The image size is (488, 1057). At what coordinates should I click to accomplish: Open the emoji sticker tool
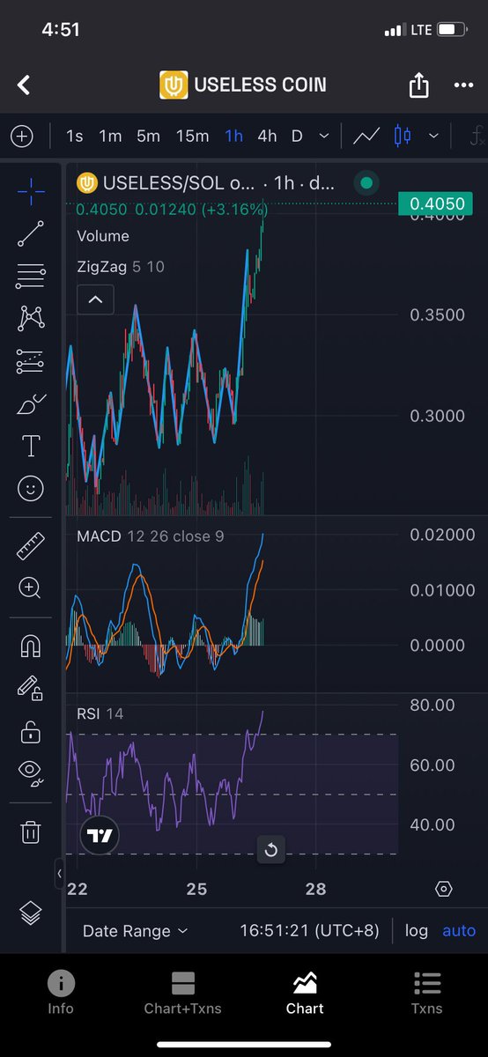(x=31, y=488)
